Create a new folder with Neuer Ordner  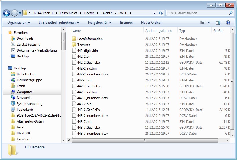[x=151, y=23]
